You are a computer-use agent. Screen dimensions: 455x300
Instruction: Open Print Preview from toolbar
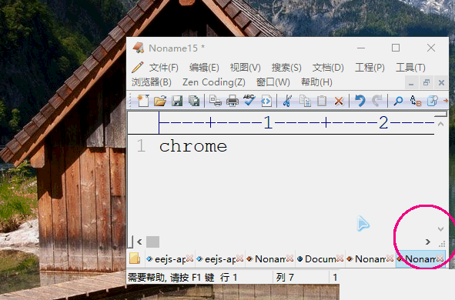click(x=216, y=101)
